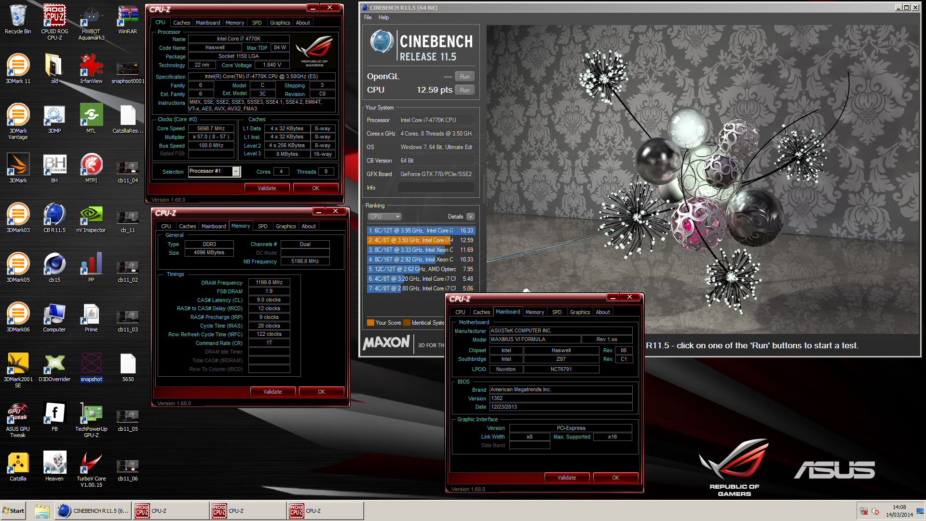Open 3DMark Vantage desktop icon
Image resolution: width=926 pixels, height=521 pixels.
click(x=18, y=122)
